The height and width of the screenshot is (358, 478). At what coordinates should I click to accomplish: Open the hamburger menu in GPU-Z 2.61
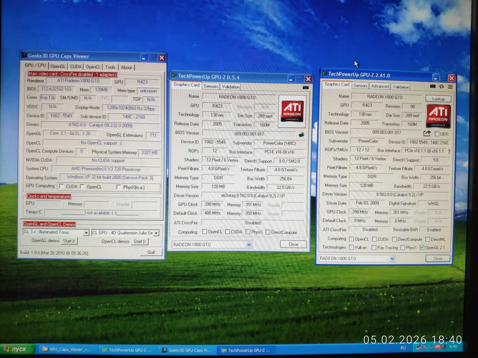tap(450, 87)
